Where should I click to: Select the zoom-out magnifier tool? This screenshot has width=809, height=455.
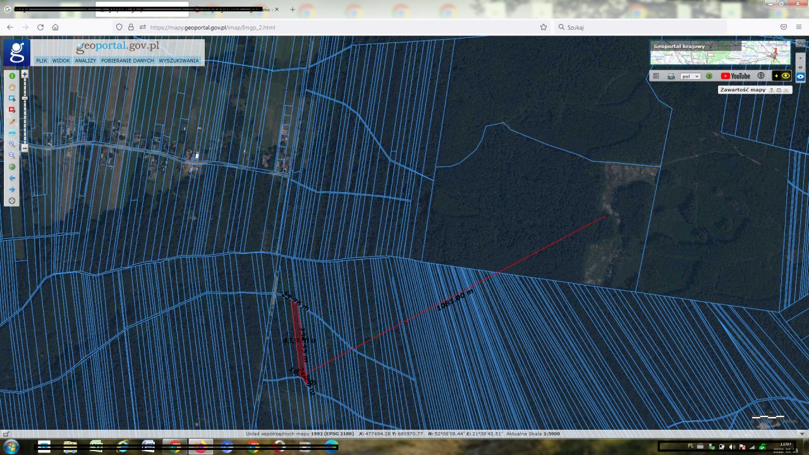click(x=12, y=155)
